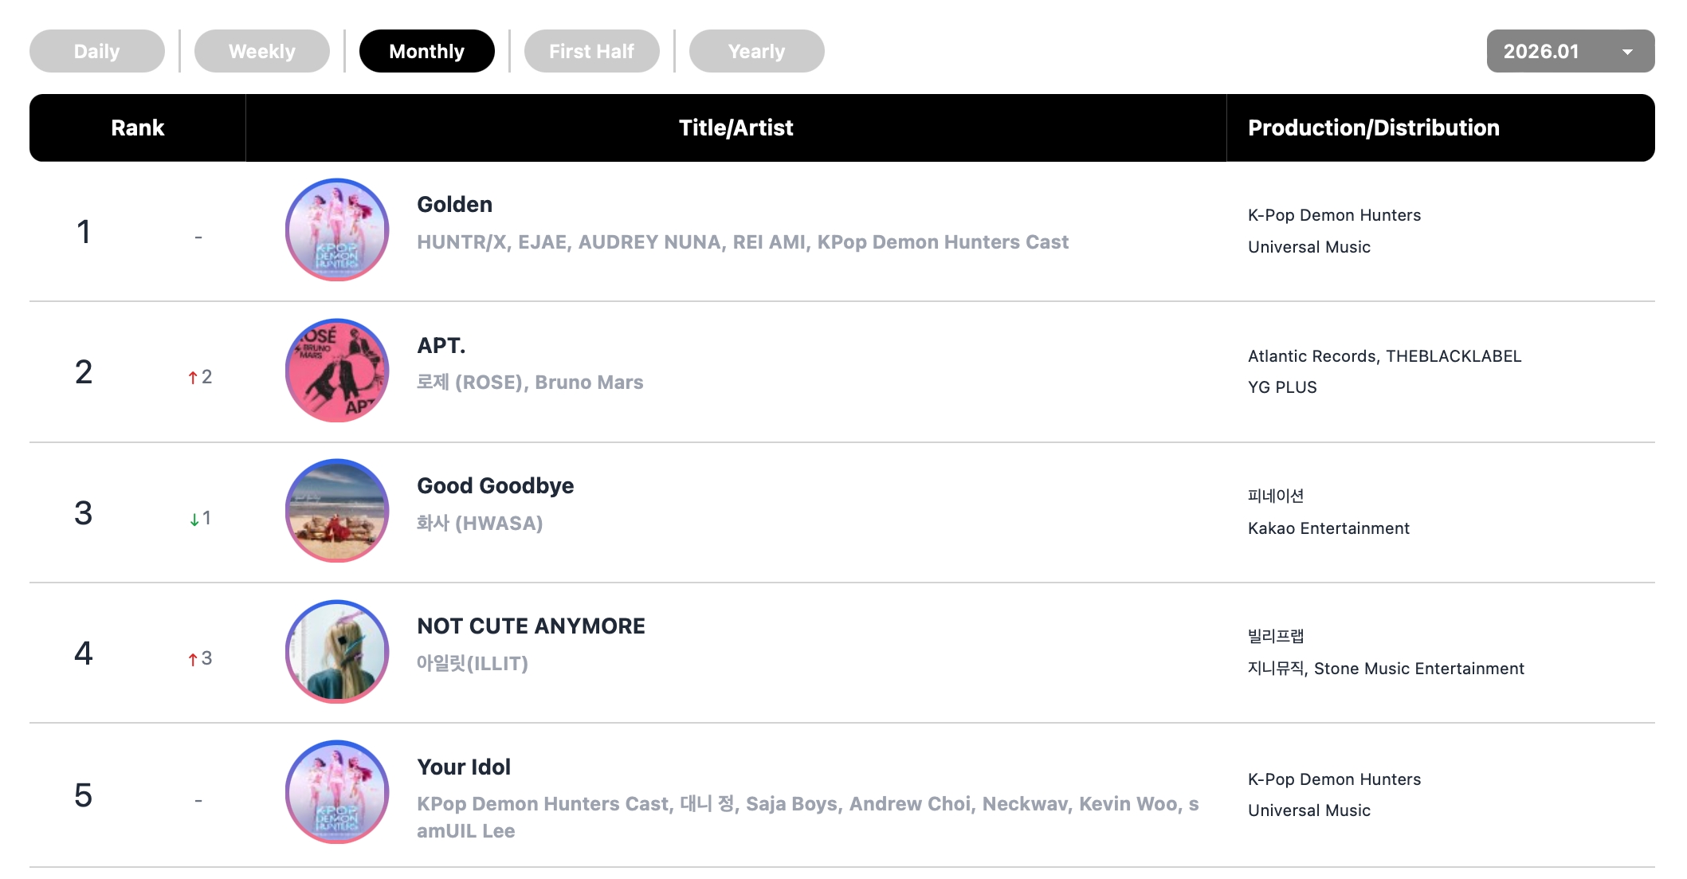Click the Rank column header
This screenshot has height=879, width=1687.
(x=138, y=128)
